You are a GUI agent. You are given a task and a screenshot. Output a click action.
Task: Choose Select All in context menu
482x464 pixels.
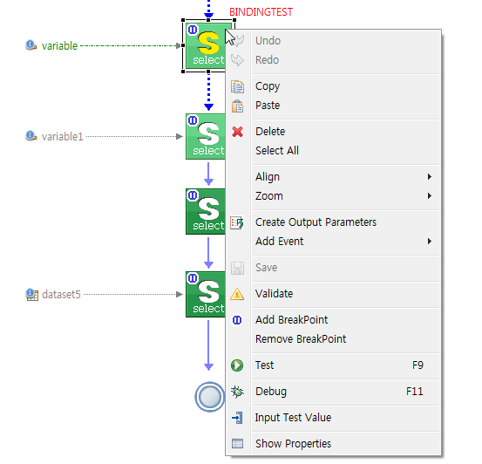pos(277,151)
